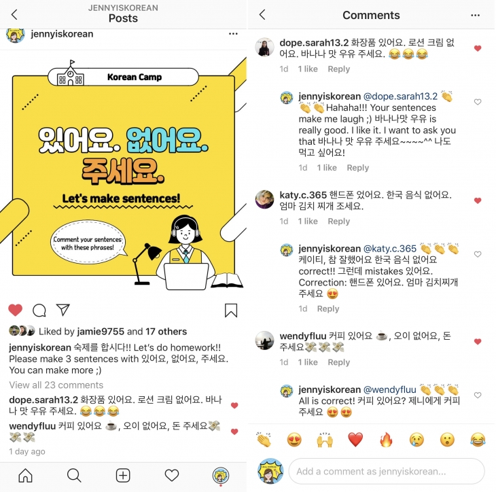Go back from the Comments screen
Screen dimensions: 496x492
click(x=262, y=14)
